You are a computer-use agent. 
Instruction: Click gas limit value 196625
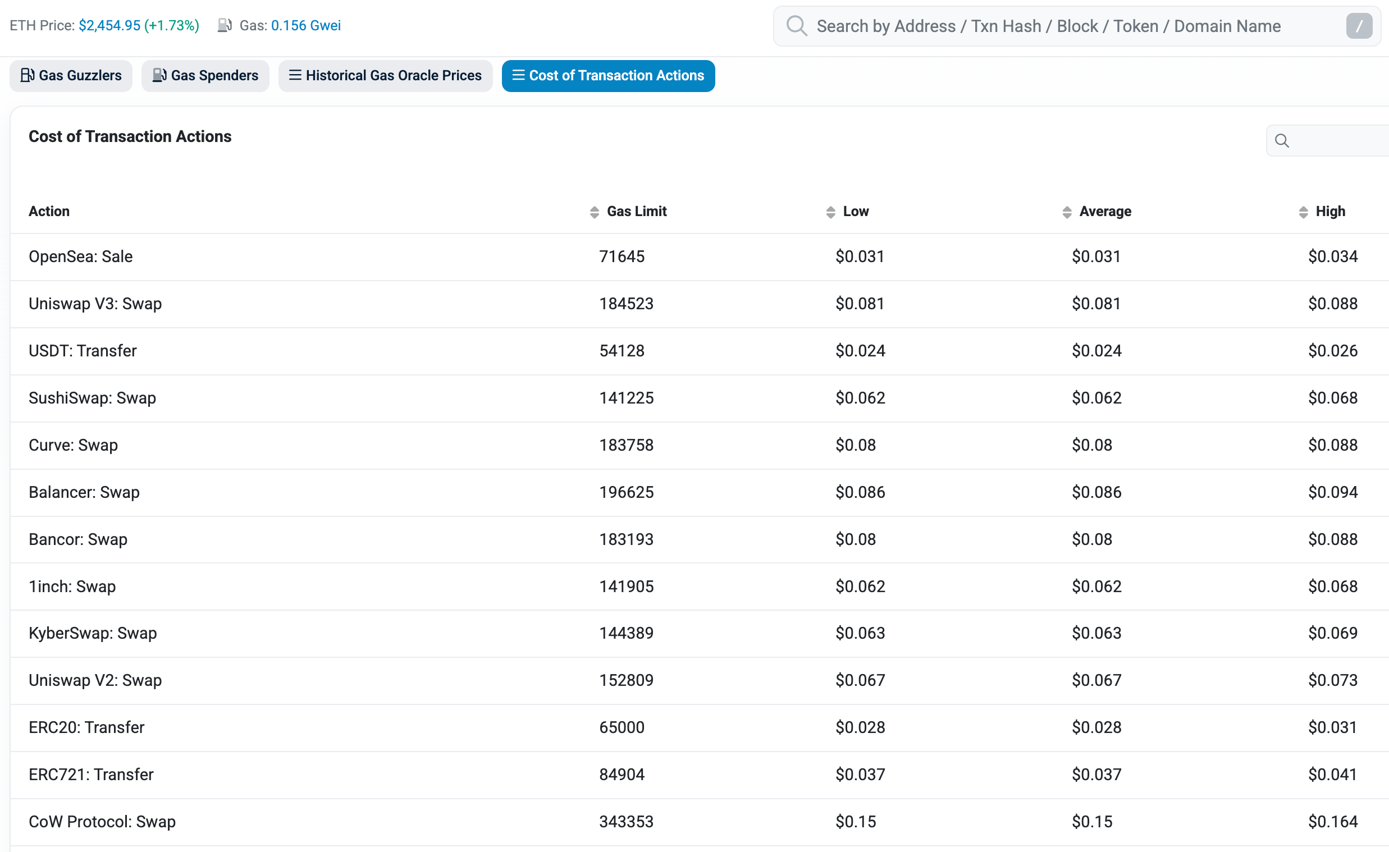[627, 492]
